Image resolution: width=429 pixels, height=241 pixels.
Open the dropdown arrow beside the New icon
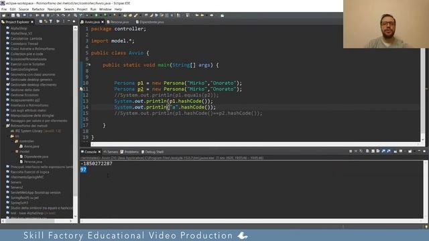pyautogui.click(x=8, y=15)
